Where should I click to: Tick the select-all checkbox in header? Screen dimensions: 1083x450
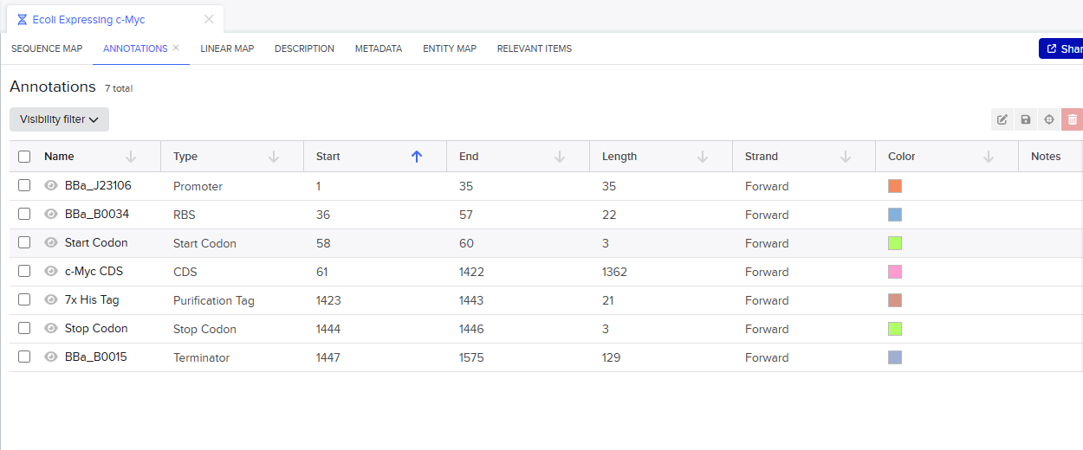(24, 157)
